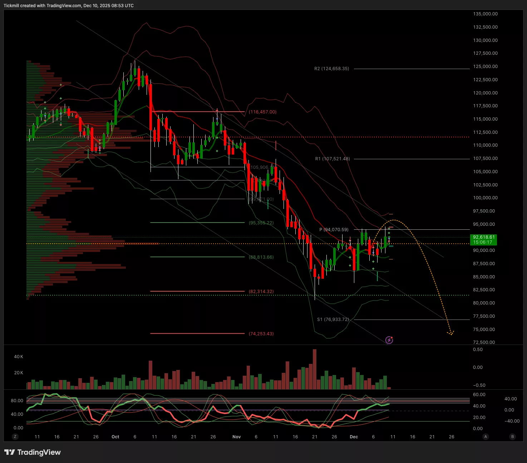Click the B scale icon at bottom right

pos(513,437)
